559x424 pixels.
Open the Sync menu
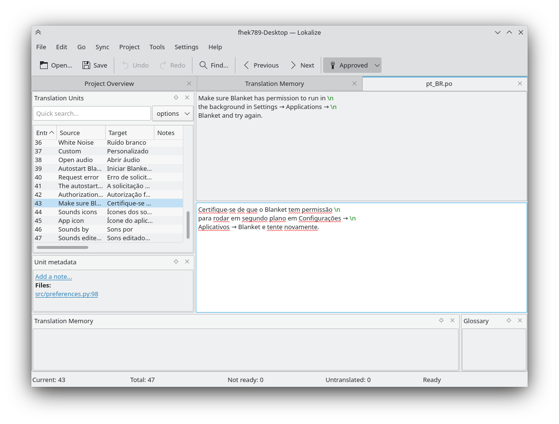click(x=102, y=47)
